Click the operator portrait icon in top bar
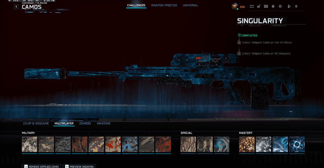The image size is (324, 168). point(266,6)
